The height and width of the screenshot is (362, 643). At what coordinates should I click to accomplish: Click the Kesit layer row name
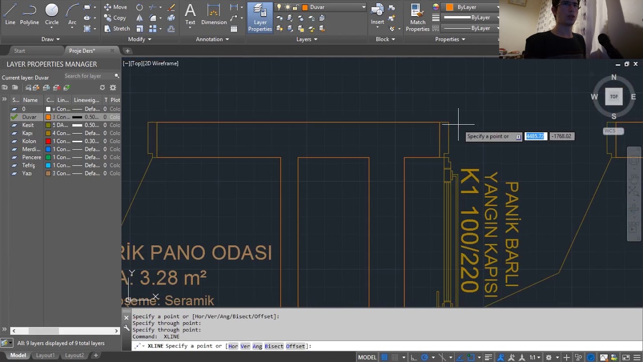[x=28, y=125]
